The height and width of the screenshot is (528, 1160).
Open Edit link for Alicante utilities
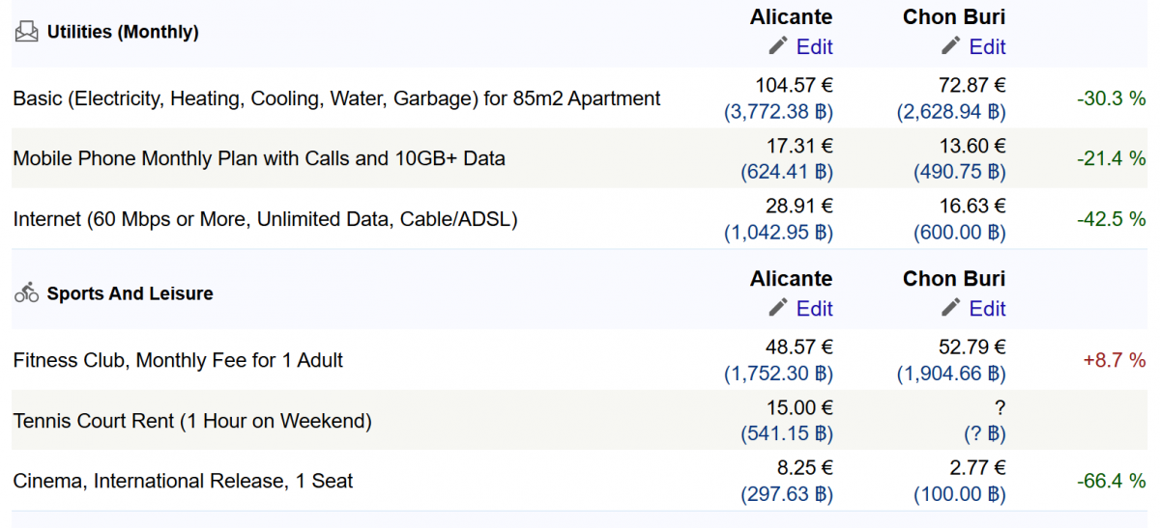[x=814, y=46]
